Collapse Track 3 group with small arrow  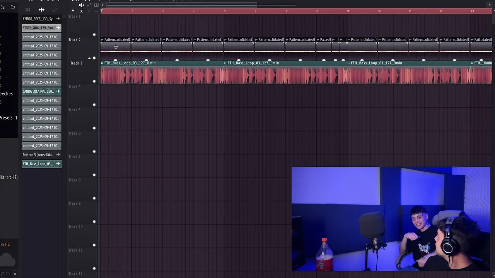point(89,58)
